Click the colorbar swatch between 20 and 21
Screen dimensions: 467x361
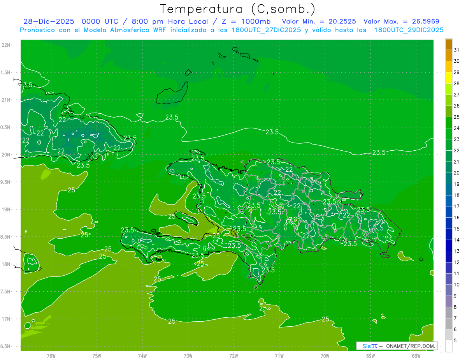(449, 167)
